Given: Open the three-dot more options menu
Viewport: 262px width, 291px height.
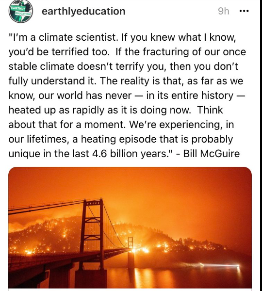Looking at the screenshot, I should [244, 11].
